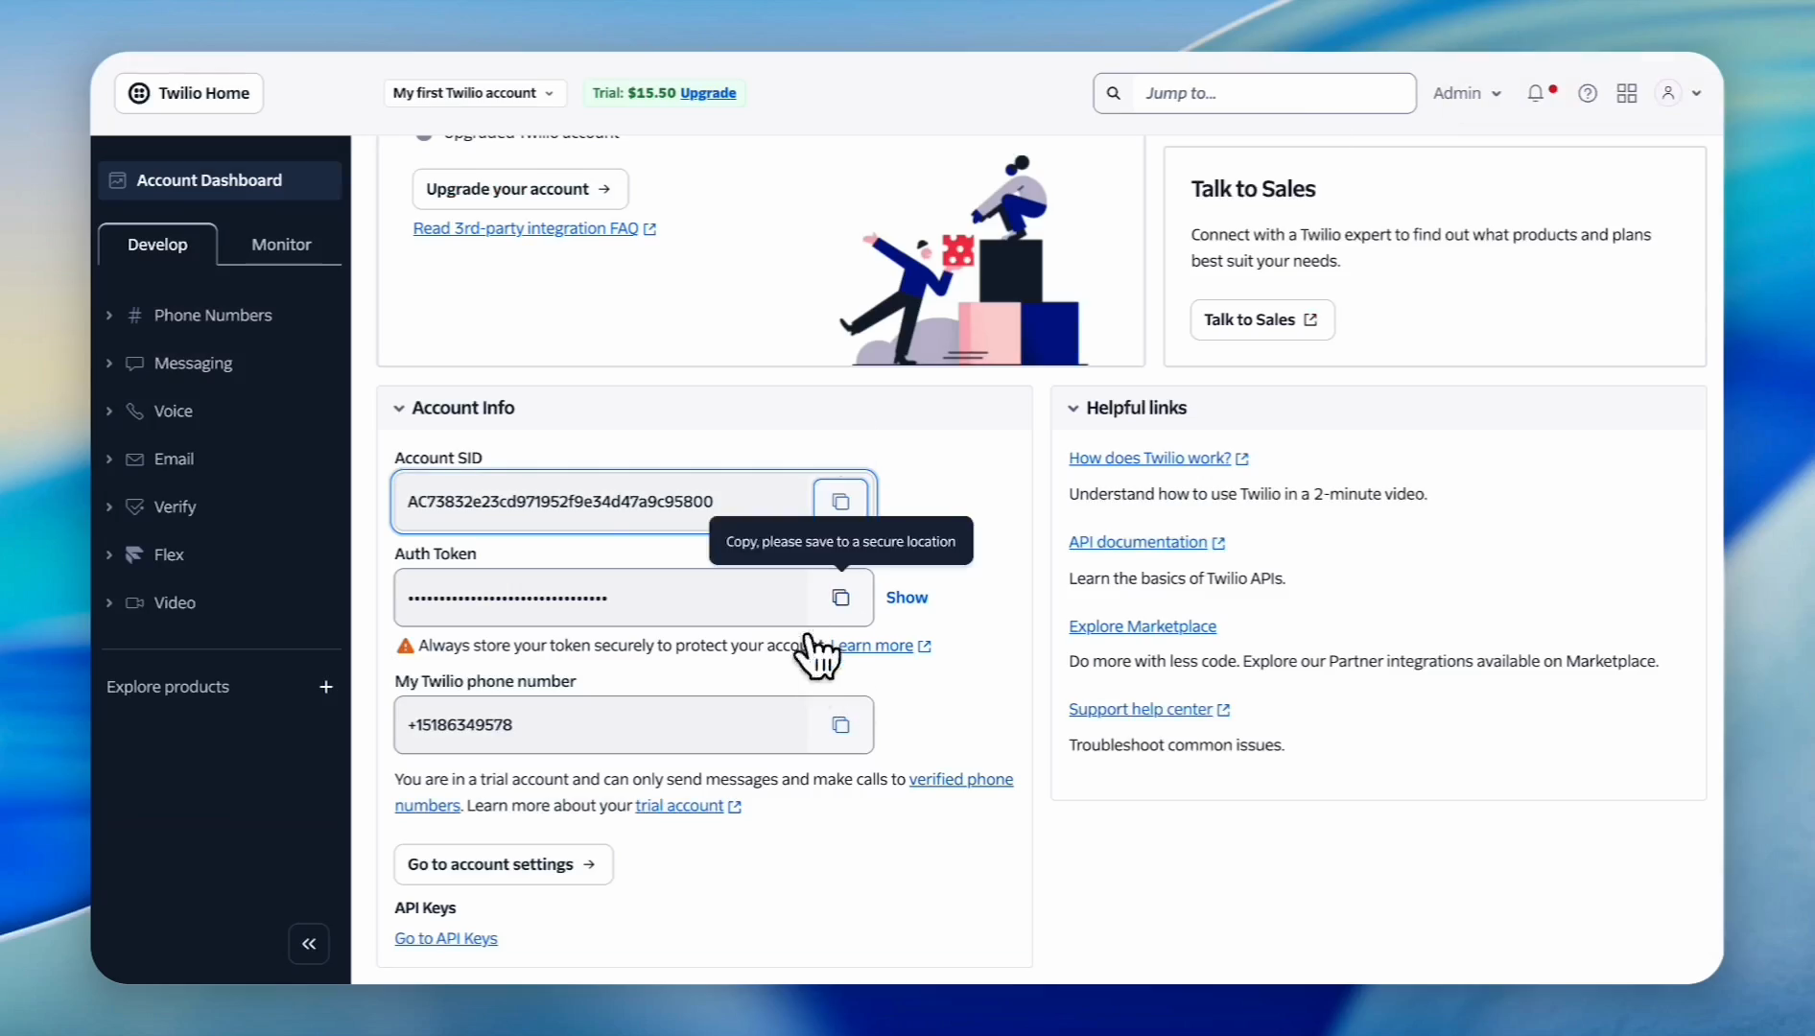The height and width of the screenshot is (1036, 1815).
Task: Open the user profile avatar menu
Action: click(1669, 93)
